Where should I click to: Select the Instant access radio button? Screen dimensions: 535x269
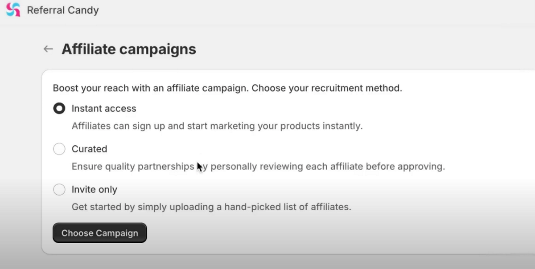pos(59,109)
